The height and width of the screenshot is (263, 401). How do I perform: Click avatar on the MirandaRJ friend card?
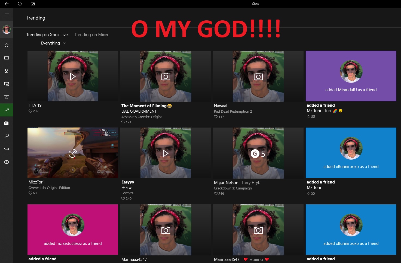pos(351,71)
